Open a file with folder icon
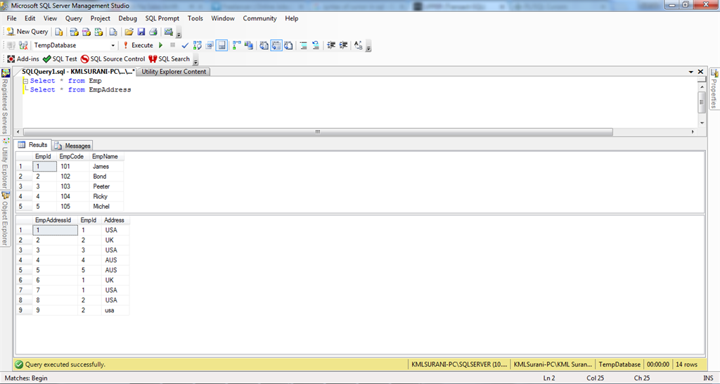 129,32
